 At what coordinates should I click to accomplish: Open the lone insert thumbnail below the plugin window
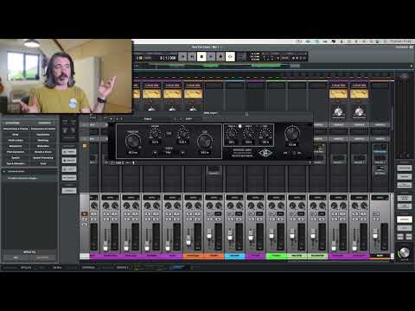coord(214,170)
